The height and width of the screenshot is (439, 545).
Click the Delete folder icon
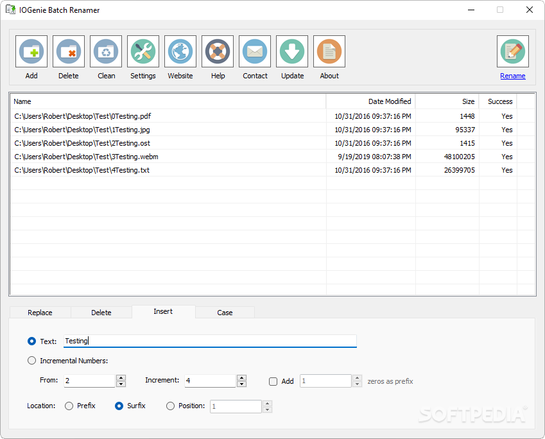pyautogui.click(x=69, y=51)
